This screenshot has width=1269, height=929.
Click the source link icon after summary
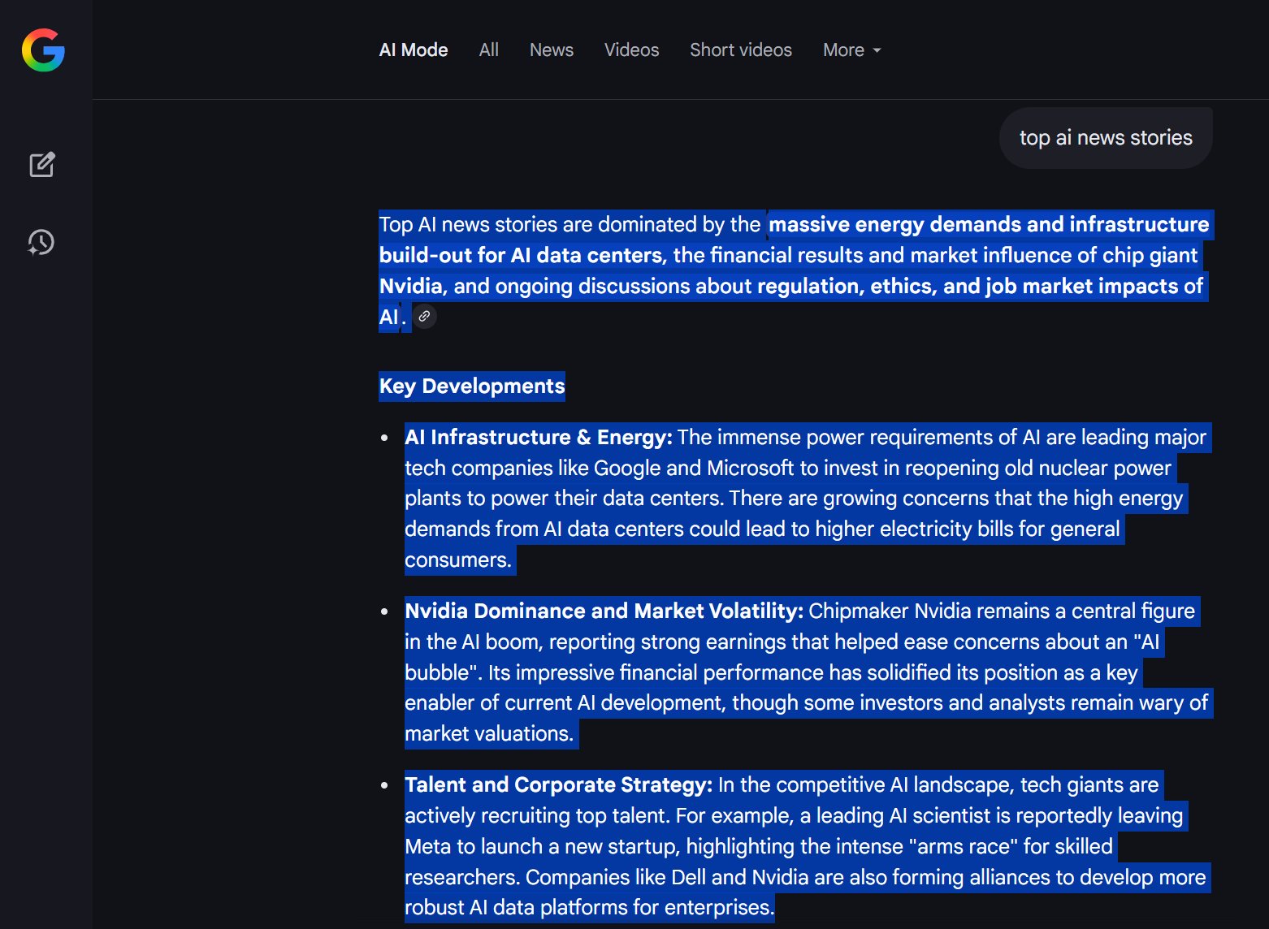[x=424, y=317]
